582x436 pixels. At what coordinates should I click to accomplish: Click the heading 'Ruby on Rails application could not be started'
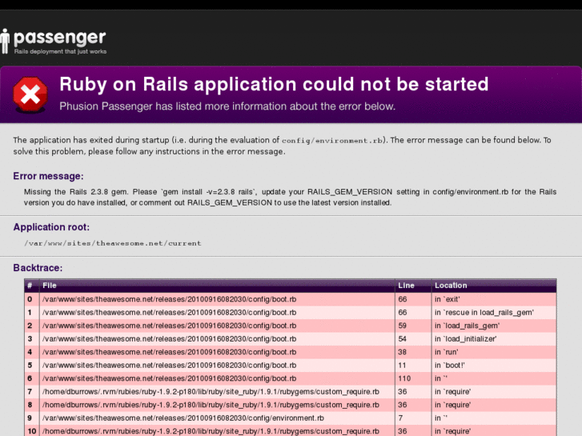coord(274,84)
